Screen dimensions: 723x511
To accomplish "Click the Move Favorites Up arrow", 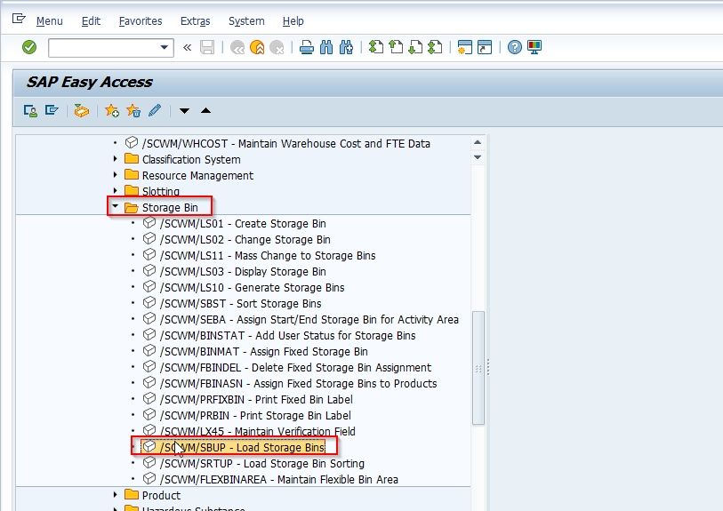I will [x=205, y=110].
